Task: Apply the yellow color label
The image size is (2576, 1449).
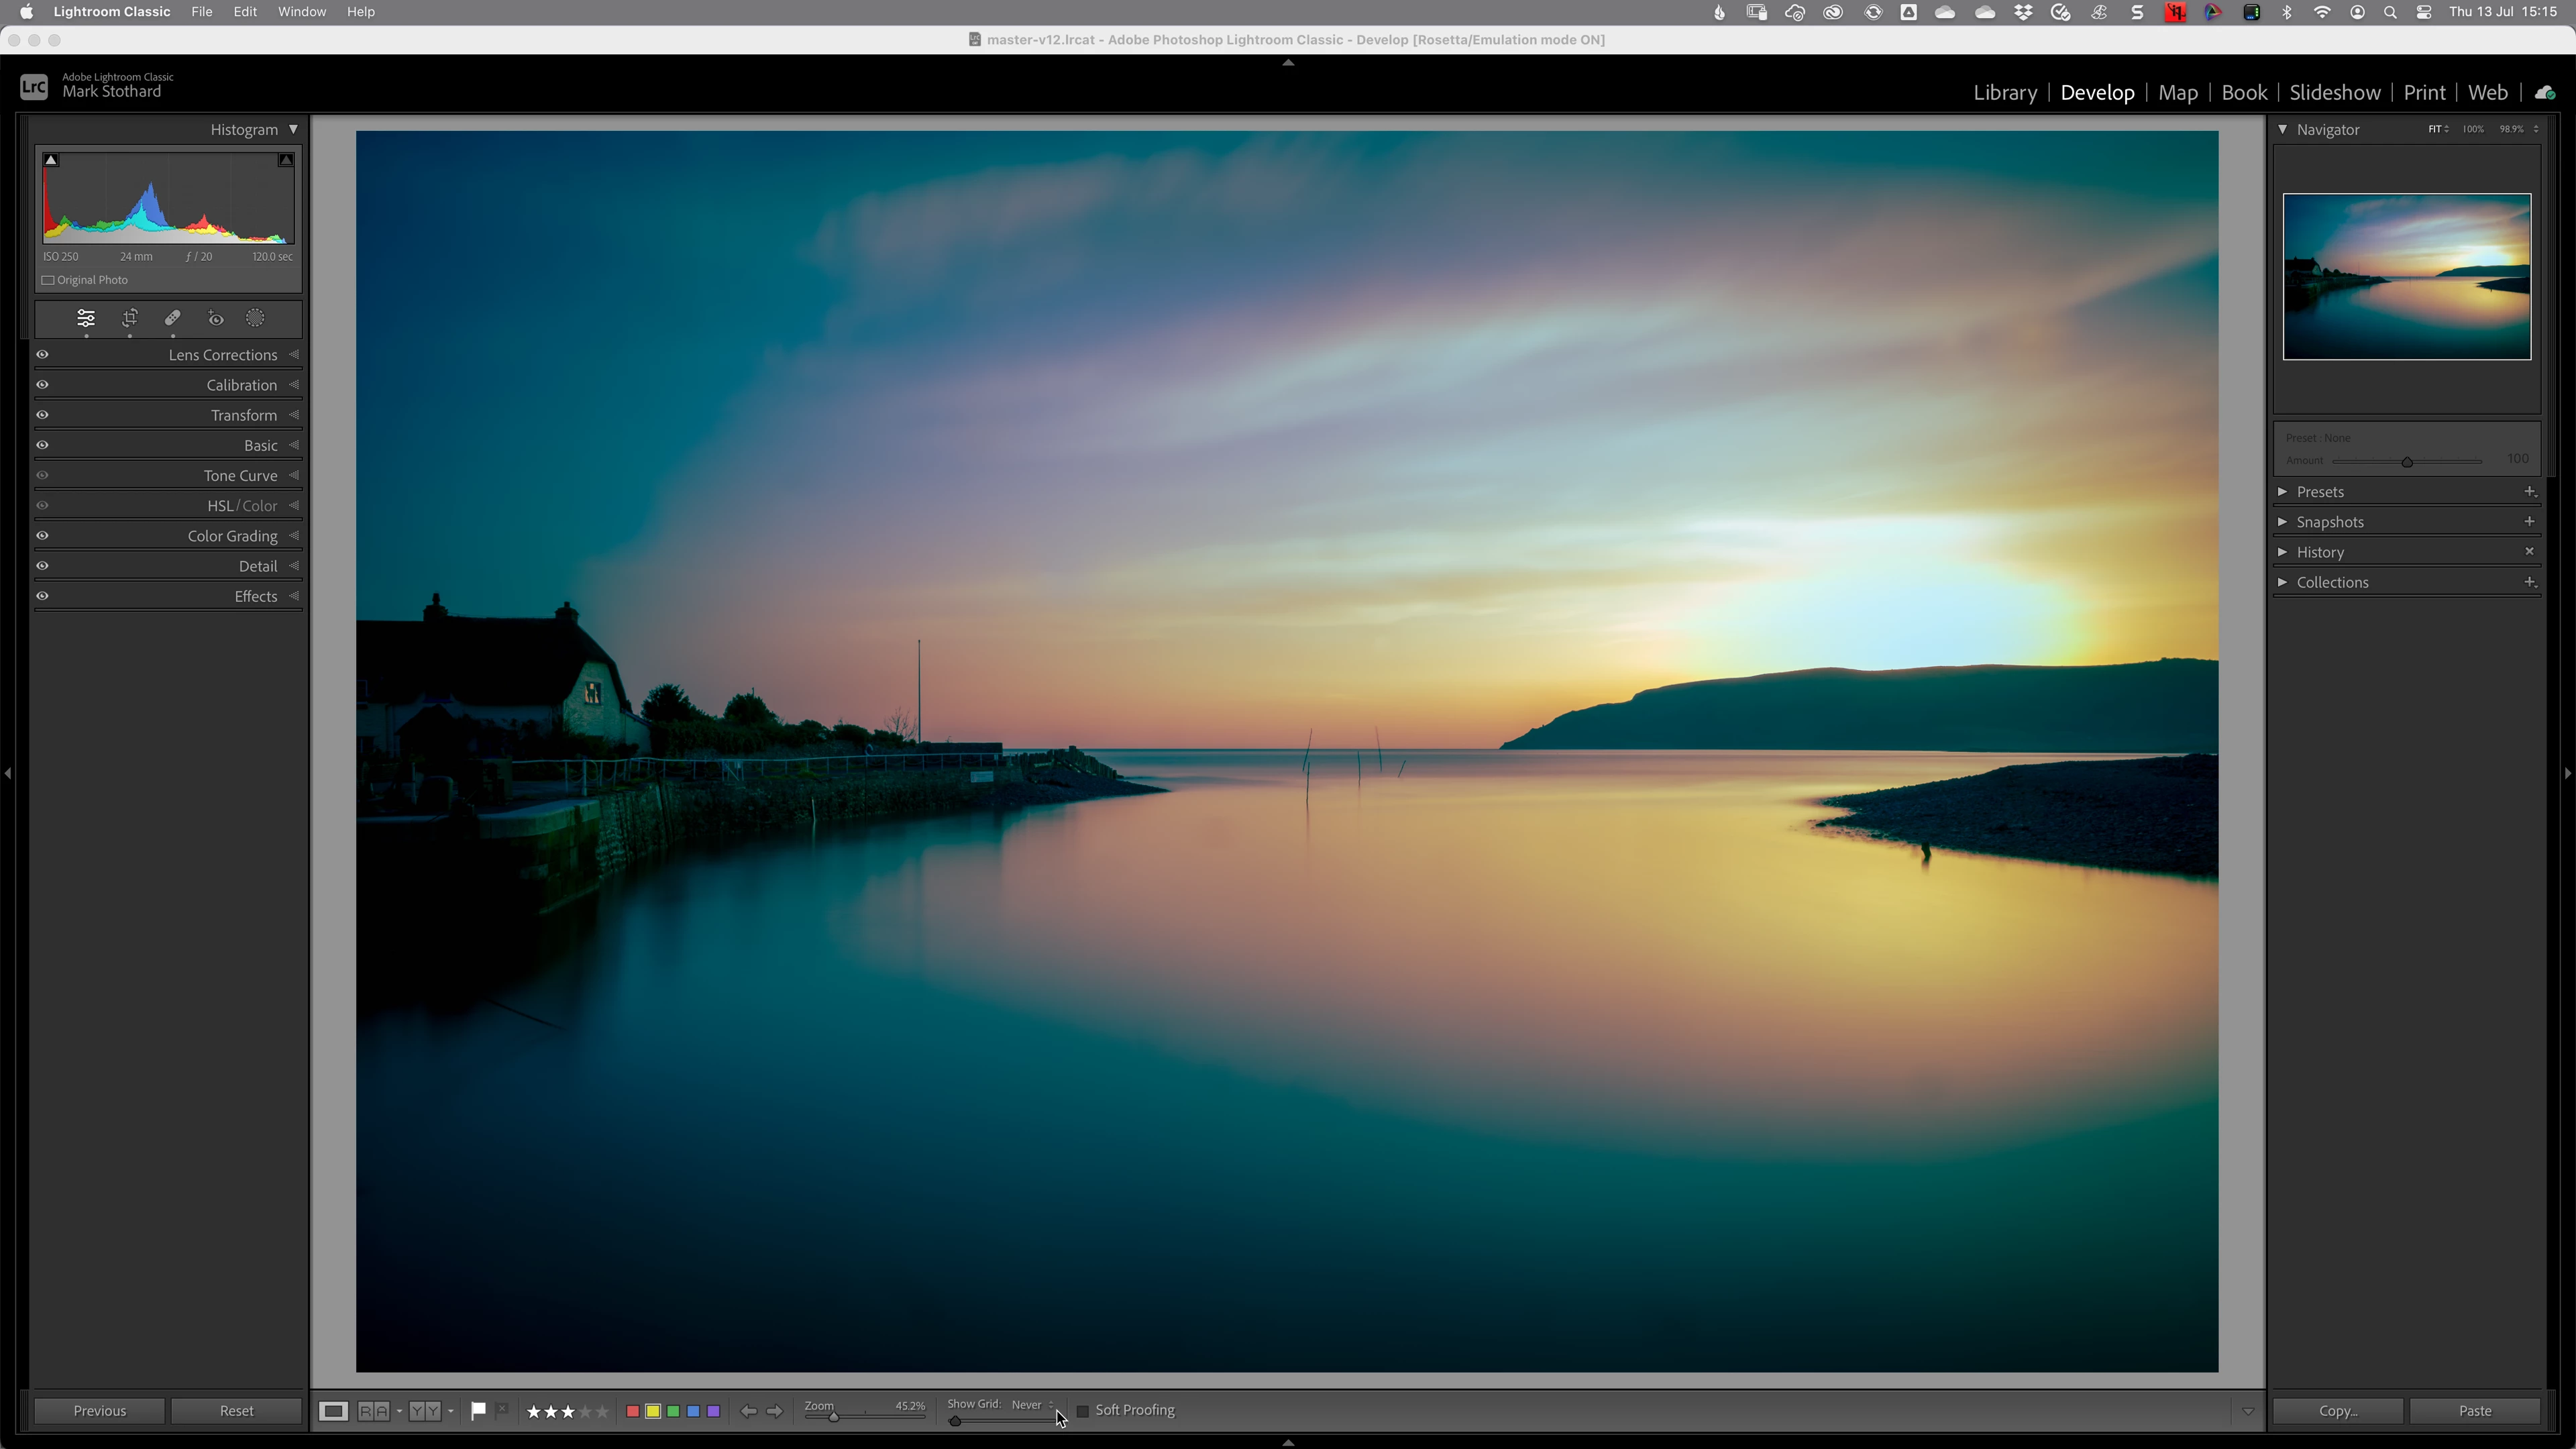Action: 653,1411
